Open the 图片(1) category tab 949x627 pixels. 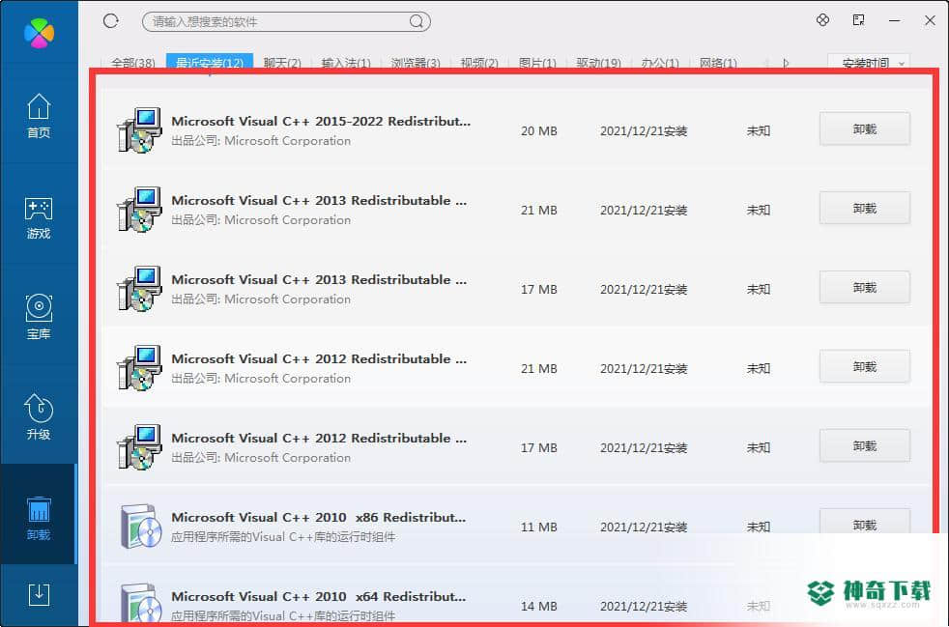[x=537, y=63]
